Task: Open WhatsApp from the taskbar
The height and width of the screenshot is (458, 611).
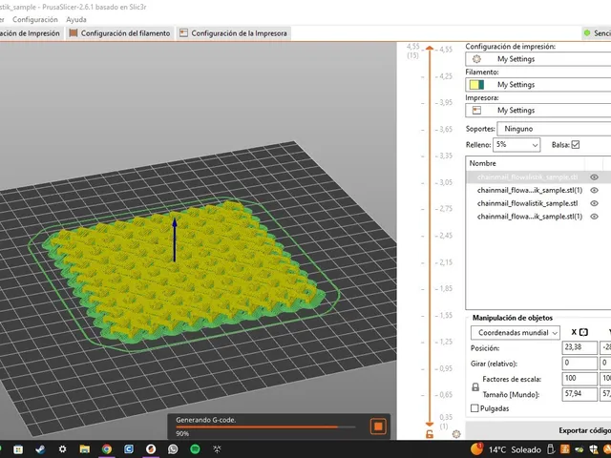Action: (173, 449)
